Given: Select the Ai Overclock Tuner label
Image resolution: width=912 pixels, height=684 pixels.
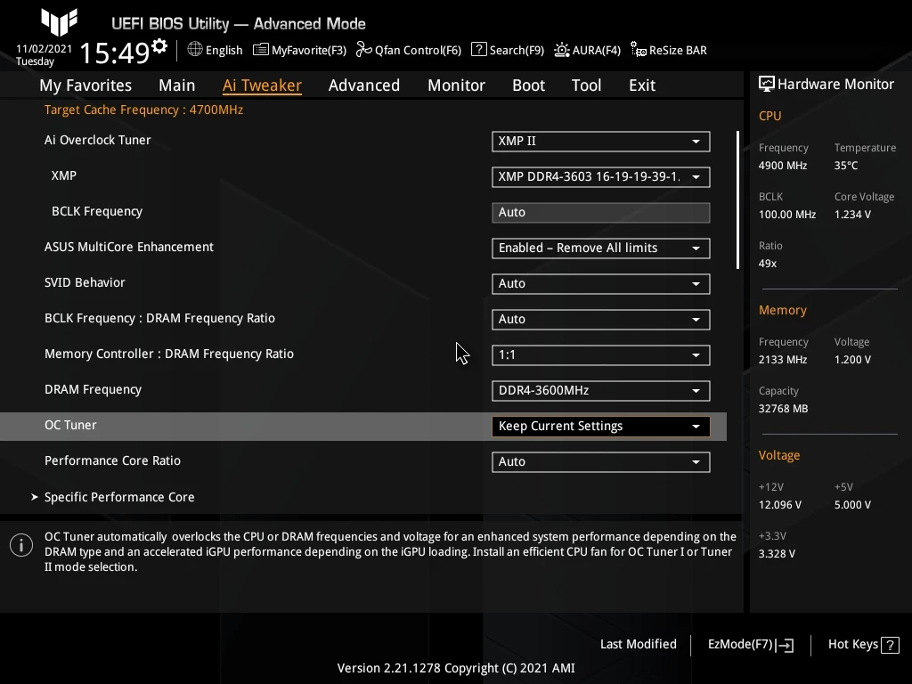Looking at the screenshot, I should coord(98,140).
